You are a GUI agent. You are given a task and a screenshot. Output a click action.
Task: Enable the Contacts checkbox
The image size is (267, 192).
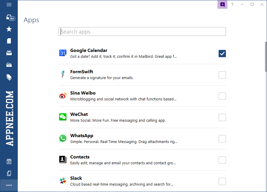222,160
